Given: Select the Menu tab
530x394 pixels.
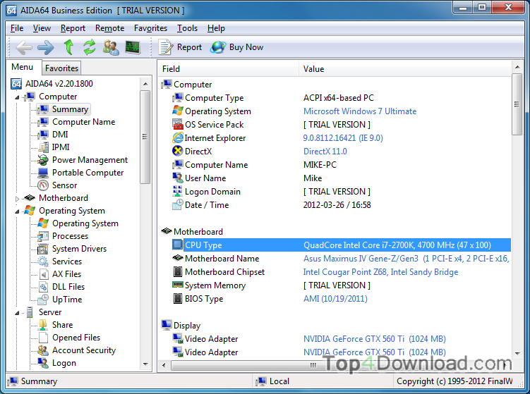Looking at the screenshot, I should click(23, 67).
